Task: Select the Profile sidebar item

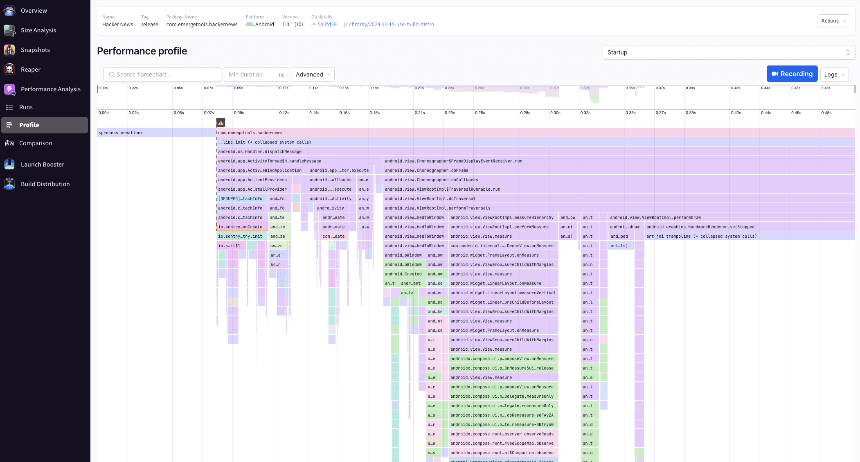Action: [x=29, y=125]
